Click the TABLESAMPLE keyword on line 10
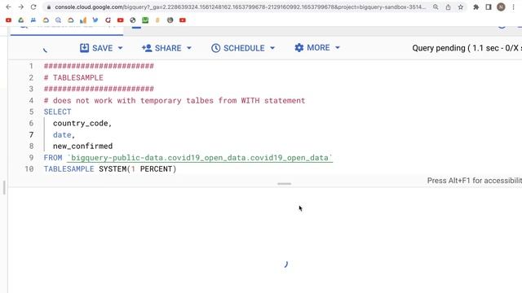 (69, 168)
